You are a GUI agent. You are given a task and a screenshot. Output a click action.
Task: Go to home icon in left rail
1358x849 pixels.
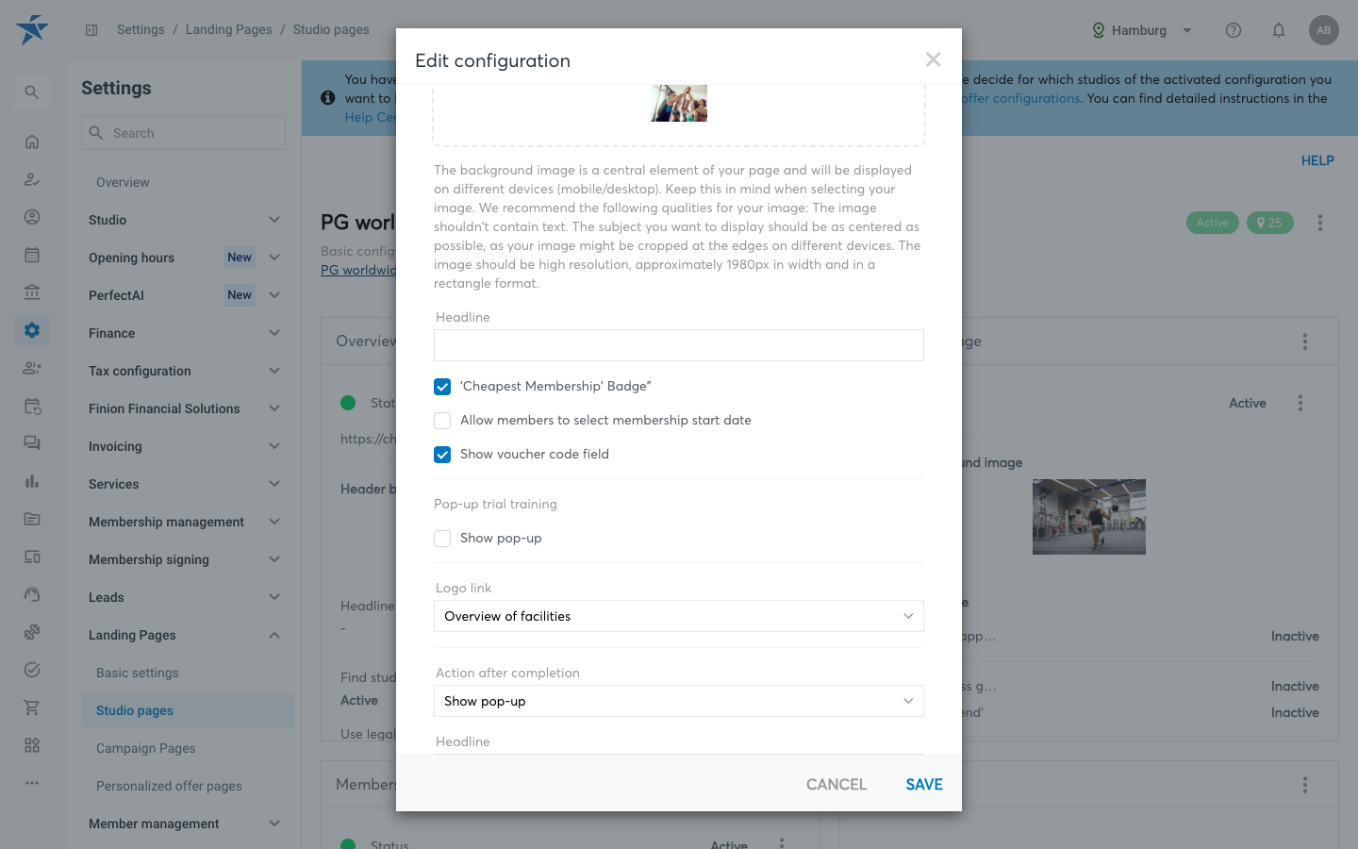pos(32,141)
